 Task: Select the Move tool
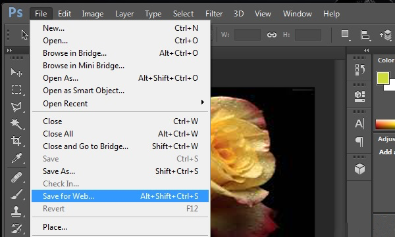(x=16, y=73)
